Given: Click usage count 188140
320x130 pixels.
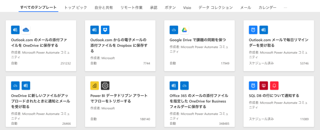Looking at the screenshot, I should point(145,119).
